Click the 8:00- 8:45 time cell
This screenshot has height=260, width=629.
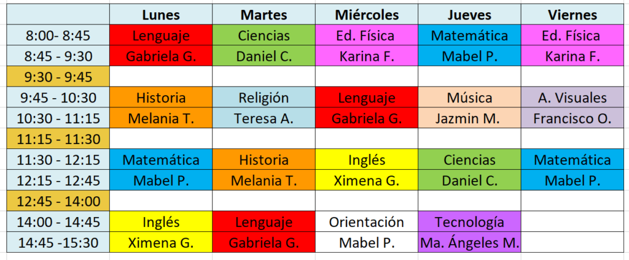(58, 36)
